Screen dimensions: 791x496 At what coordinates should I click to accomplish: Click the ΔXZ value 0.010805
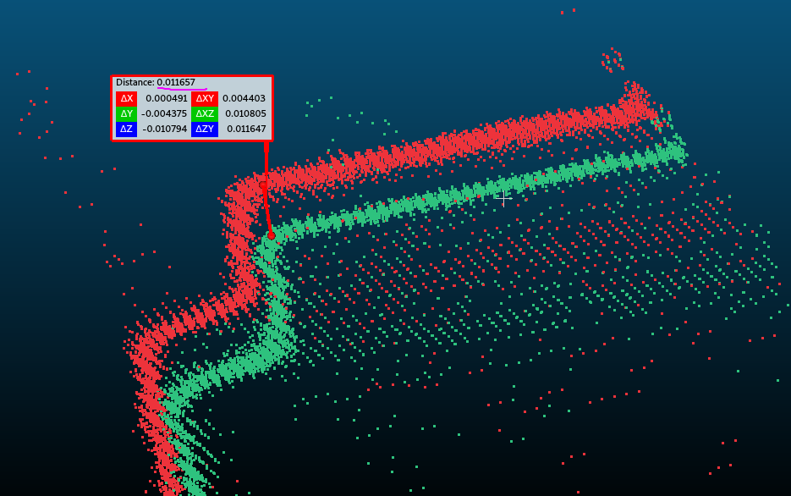(x=244, y=113)
